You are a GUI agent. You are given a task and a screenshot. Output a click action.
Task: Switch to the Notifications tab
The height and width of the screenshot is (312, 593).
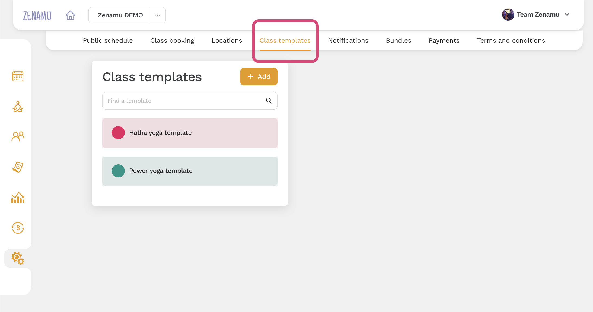click(x=348, y=40)
